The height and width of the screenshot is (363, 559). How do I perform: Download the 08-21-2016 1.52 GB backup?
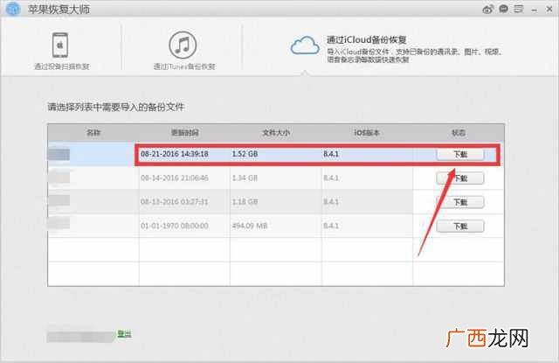460,154
